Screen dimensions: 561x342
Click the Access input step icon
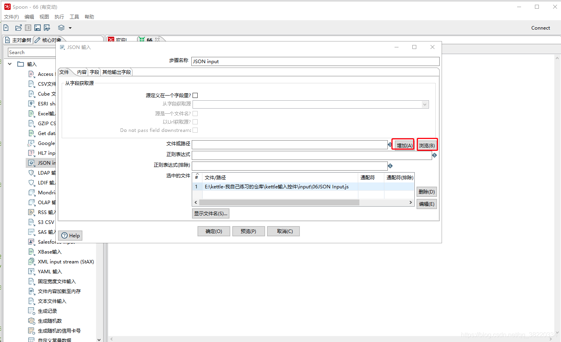[x=31, y=74]
